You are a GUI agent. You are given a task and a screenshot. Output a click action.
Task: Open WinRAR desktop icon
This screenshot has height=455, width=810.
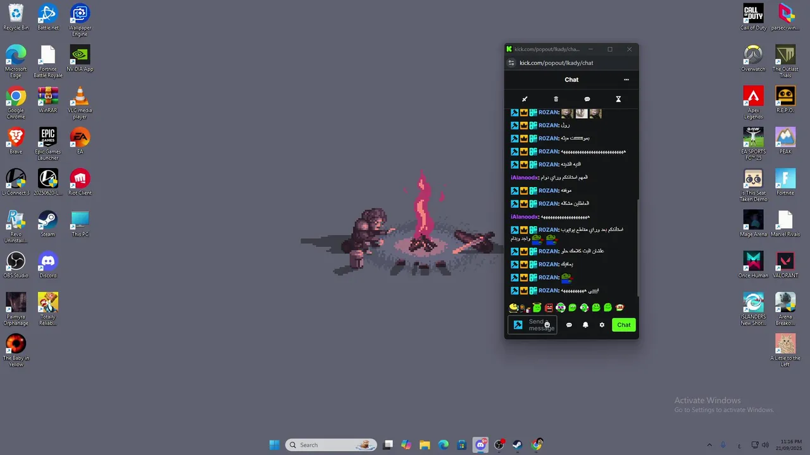[47, 100]
